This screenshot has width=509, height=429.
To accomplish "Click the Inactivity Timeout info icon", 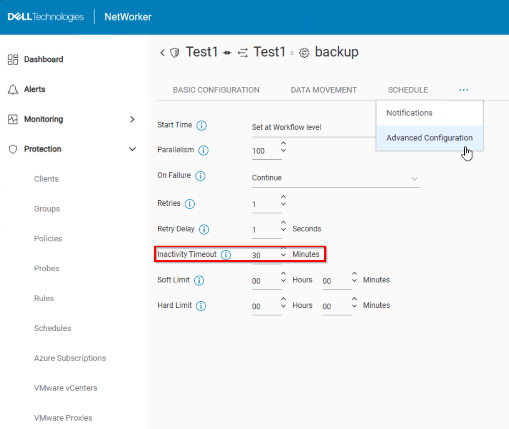I will [226, 255].
